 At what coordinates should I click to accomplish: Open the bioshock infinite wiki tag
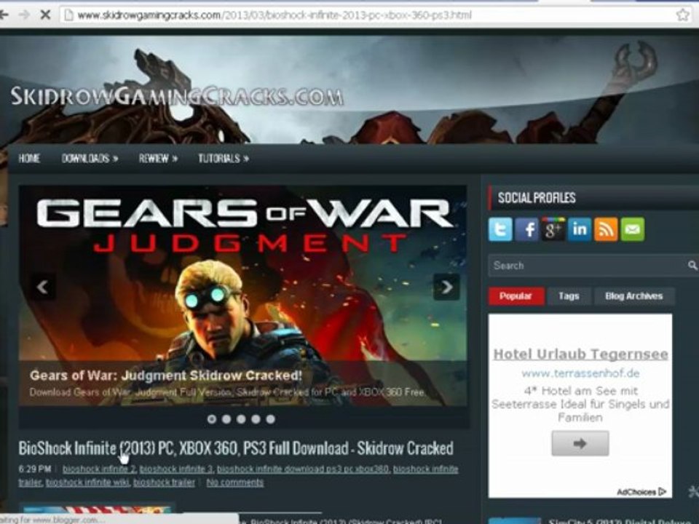click(87, 483)
